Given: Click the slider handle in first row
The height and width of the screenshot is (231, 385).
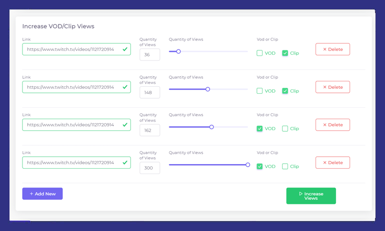Looking at the screenshot, I should [178, 51].
